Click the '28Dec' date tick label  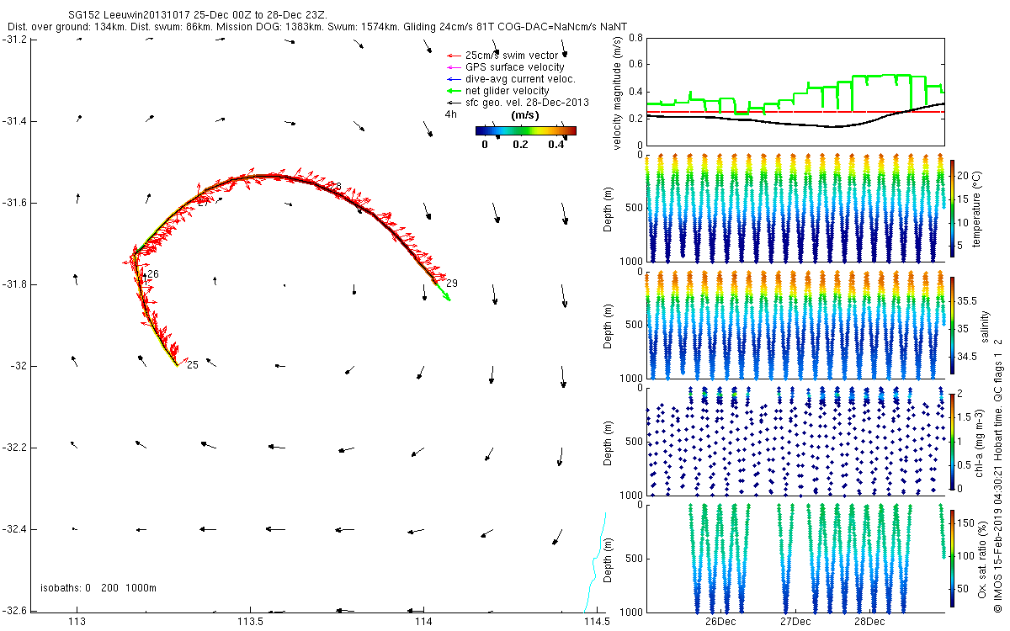(x=869, y=623)
